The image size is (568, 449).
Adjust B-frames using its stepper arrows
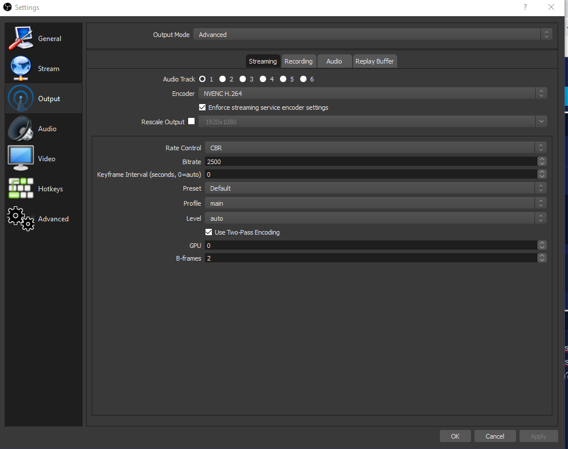[x=542, y=258]
